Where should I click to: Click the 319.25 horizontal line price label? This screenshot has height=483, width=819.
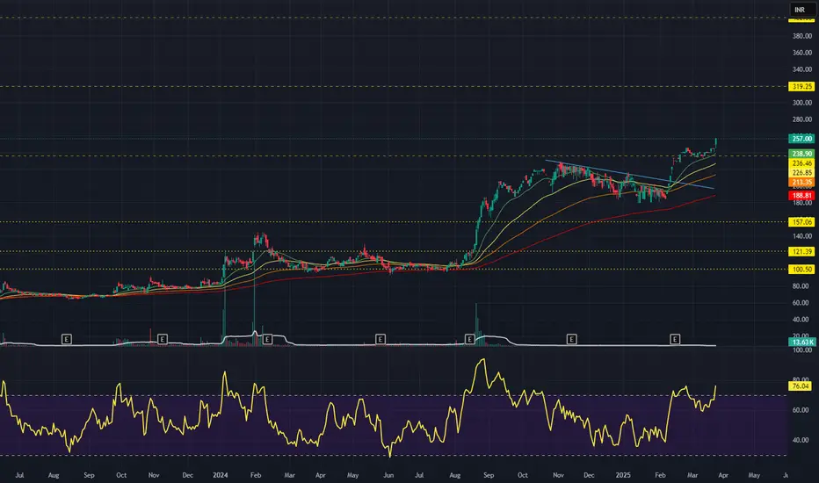tap(801, 87)
